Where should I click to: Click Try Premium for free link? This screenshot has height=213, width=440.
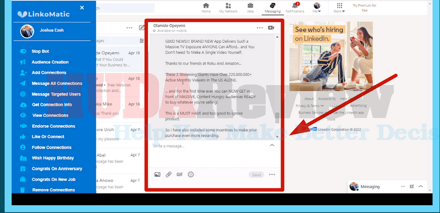(365, 8)
